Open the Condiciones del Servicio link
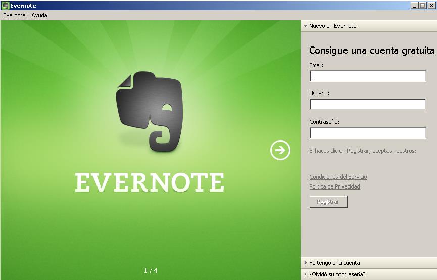 [338, 177]
